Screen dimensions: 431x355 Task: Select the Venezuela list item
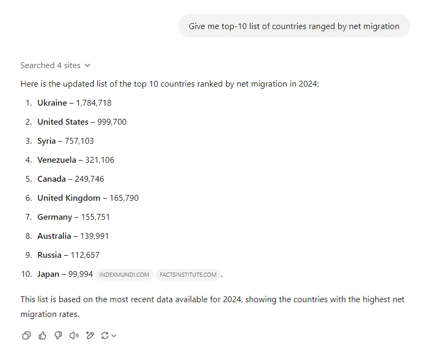click(x=76, y=160)
